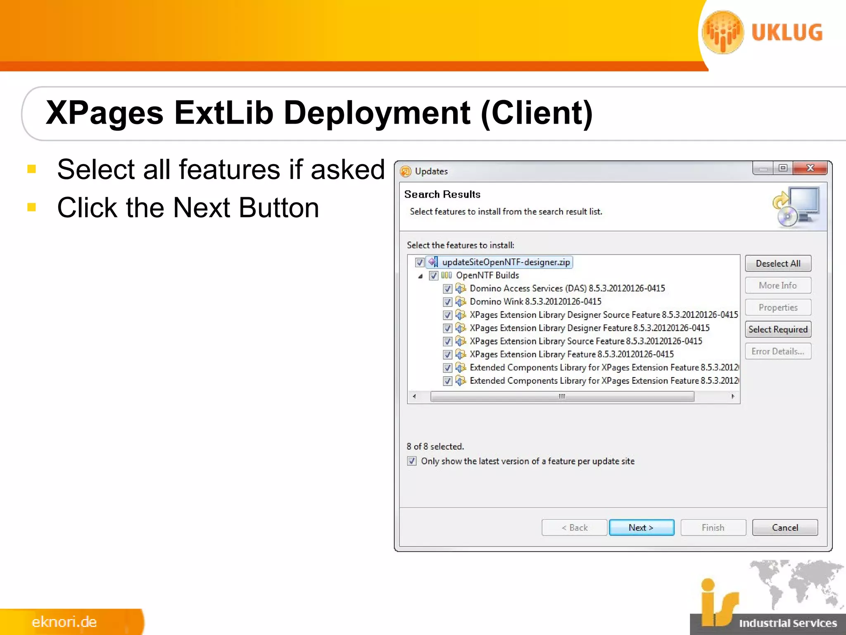Click the update site icon beside updateSiteOpenNTF-designer.zip
The image size is (846, 635).
(x=433, y=262)
